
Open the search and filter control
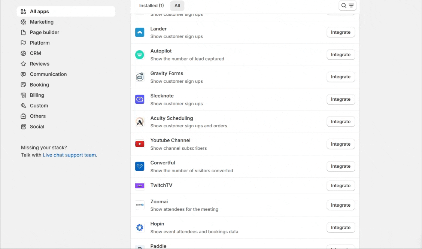[347, 6]
